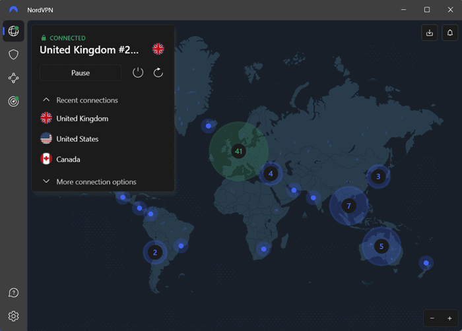
Task: Select the Middle East cluster marked 4
Action: click(x=271, y=174)
